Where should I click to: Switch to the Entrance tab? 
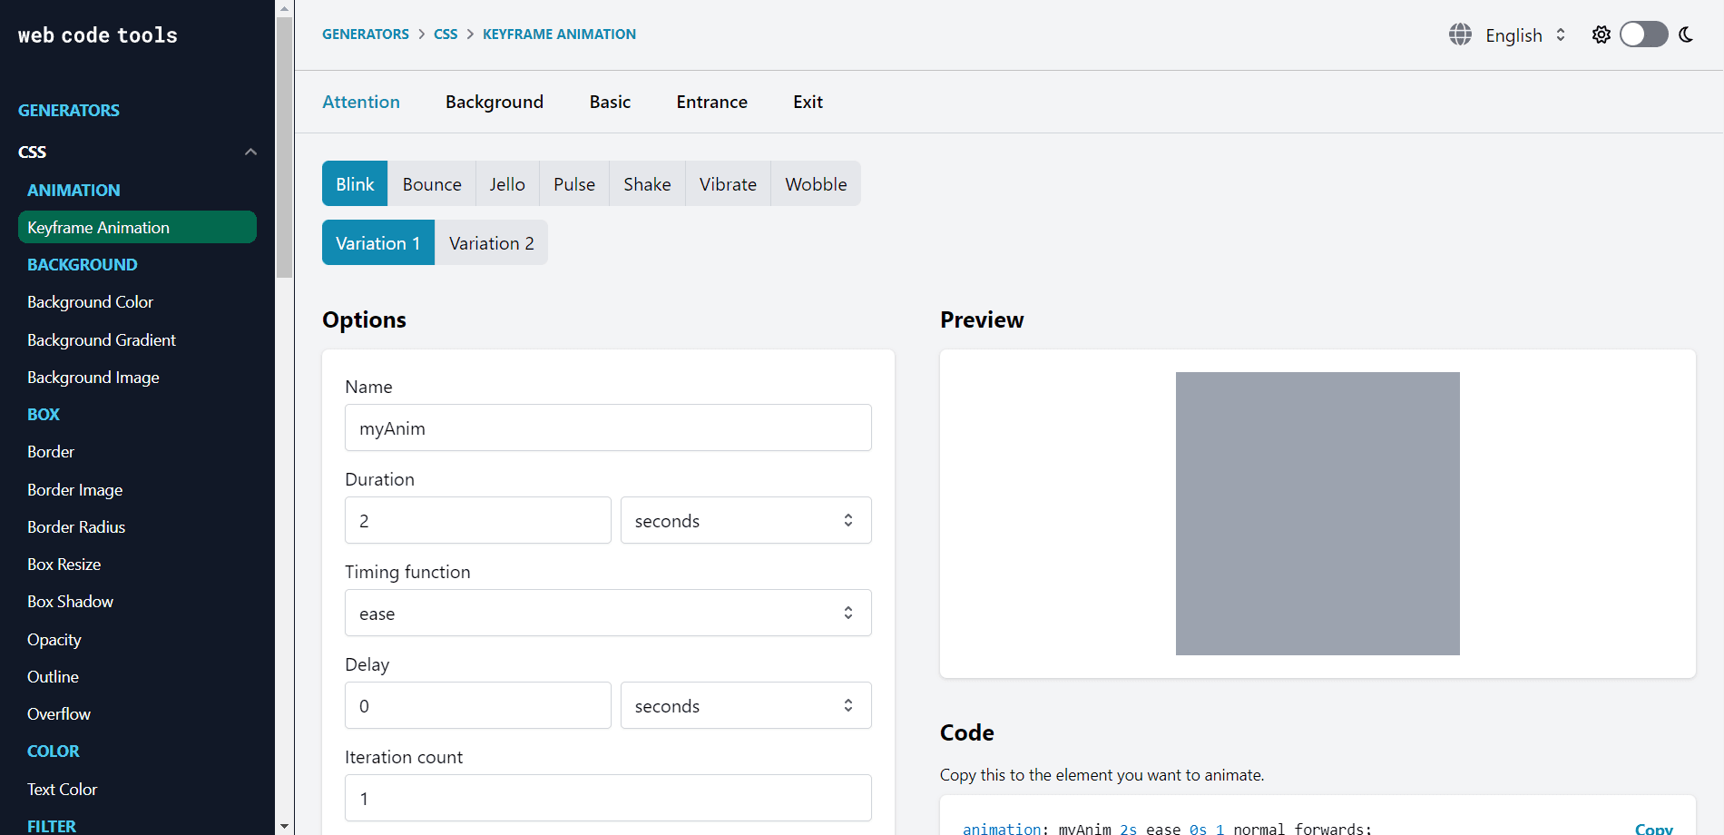(711, 102)
